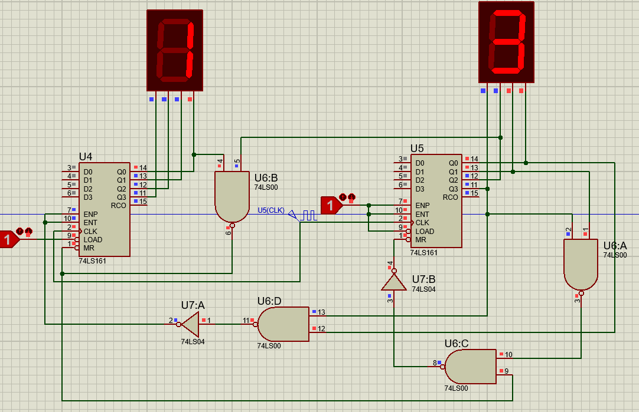This screenshot has width=639, height=412.
Task: Click the 74LS161 value label under U4
Action: pos(93,261)
